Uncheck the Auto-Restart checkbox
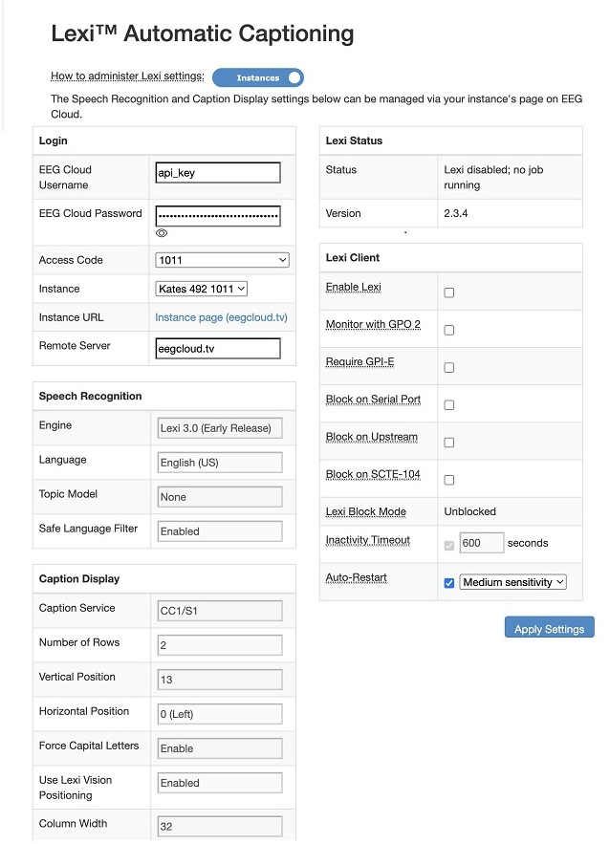The height and width of the screenshot is (844, 610). [447, 580]
